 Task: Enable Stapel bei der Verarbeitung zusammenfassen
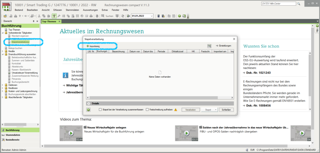100,110
